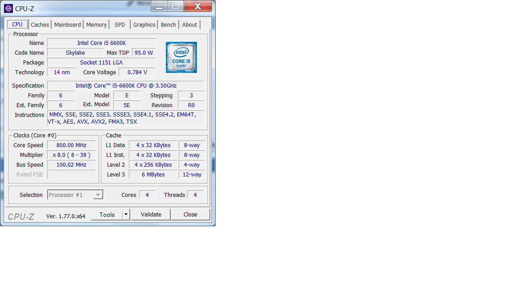Screen dimensions: 512x288
Task: Switch to the Caches tab
Action: click(40, 24)
